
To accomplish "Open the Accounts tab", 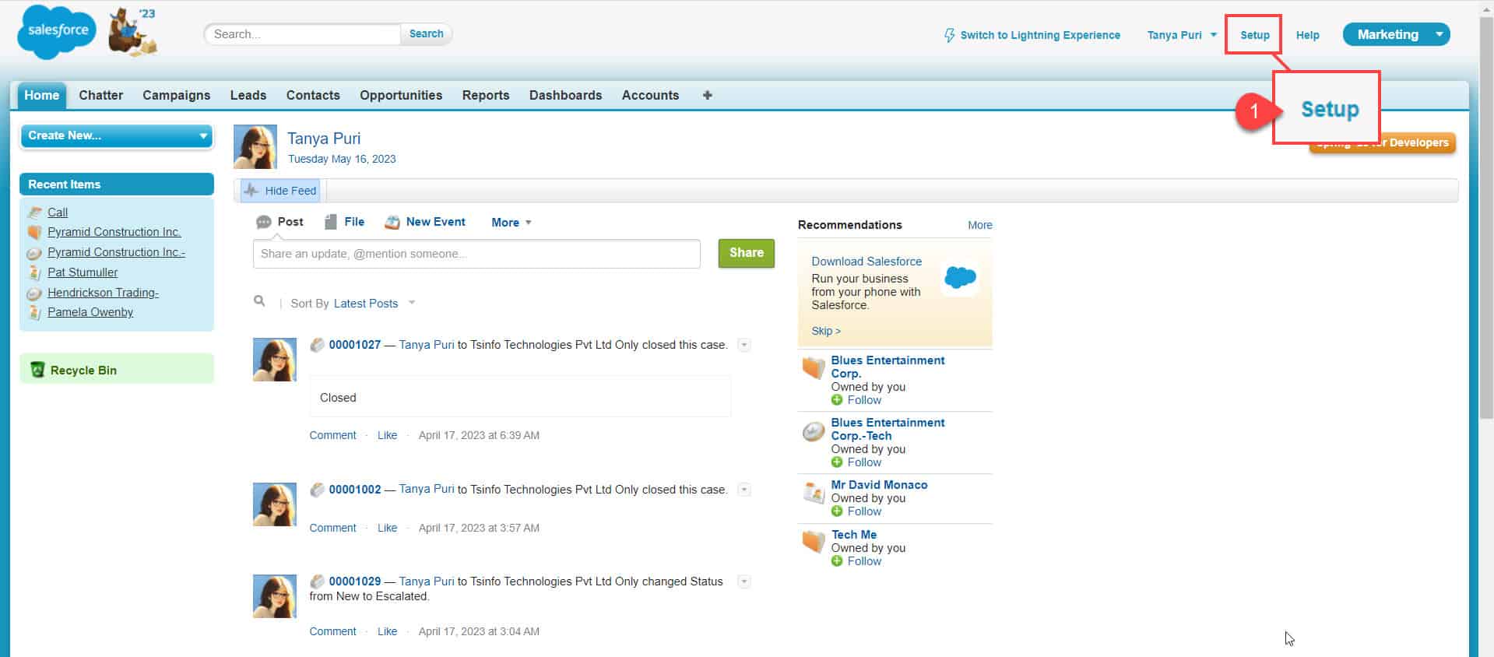I will (x=650, y=95).
